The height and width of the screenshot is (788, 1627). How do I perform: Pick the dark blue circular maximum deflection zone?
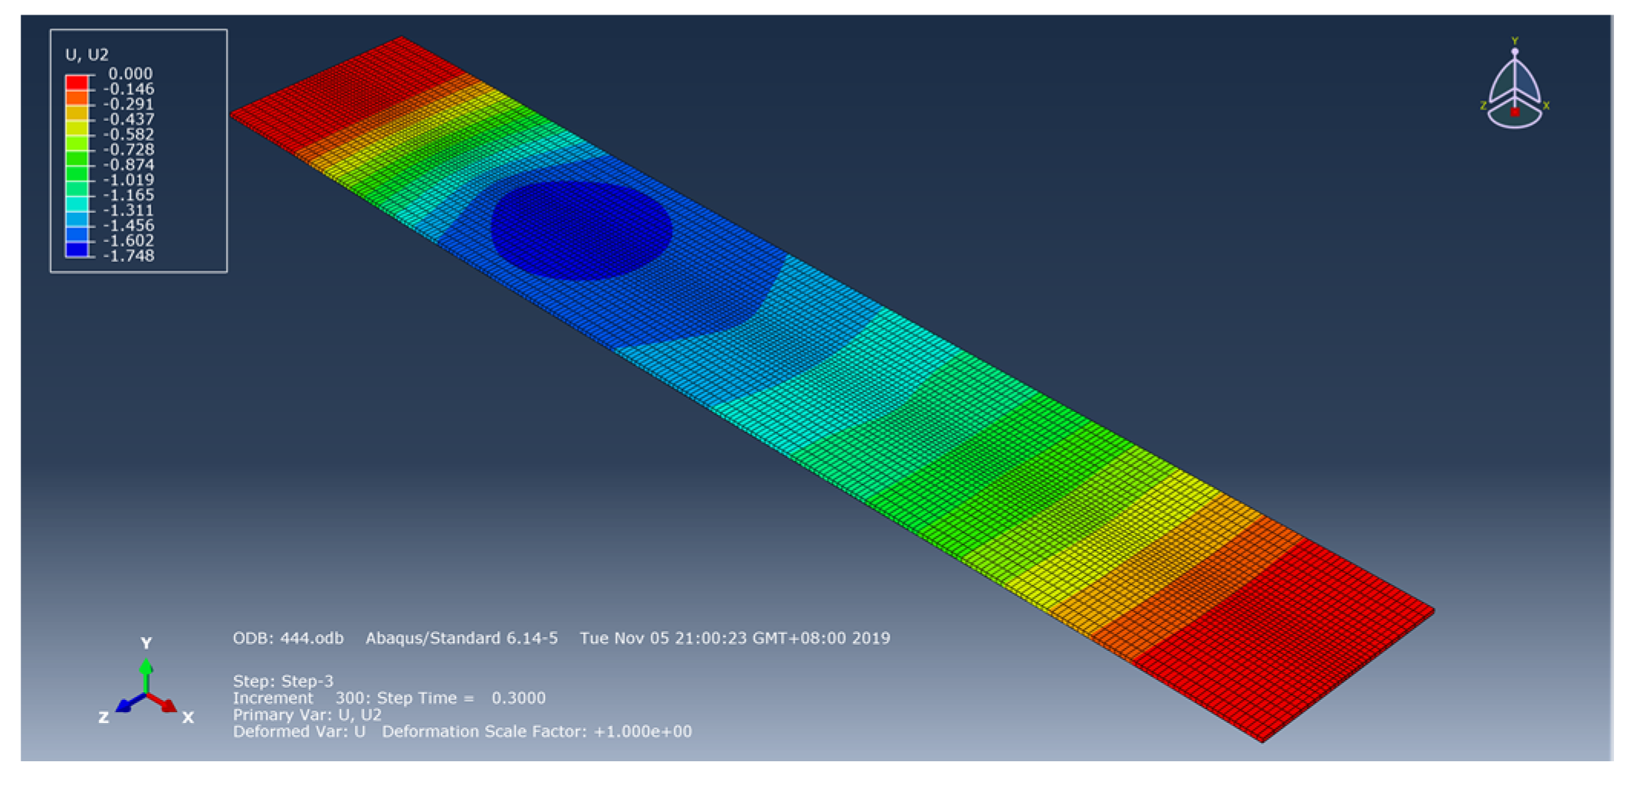[581, 230]
